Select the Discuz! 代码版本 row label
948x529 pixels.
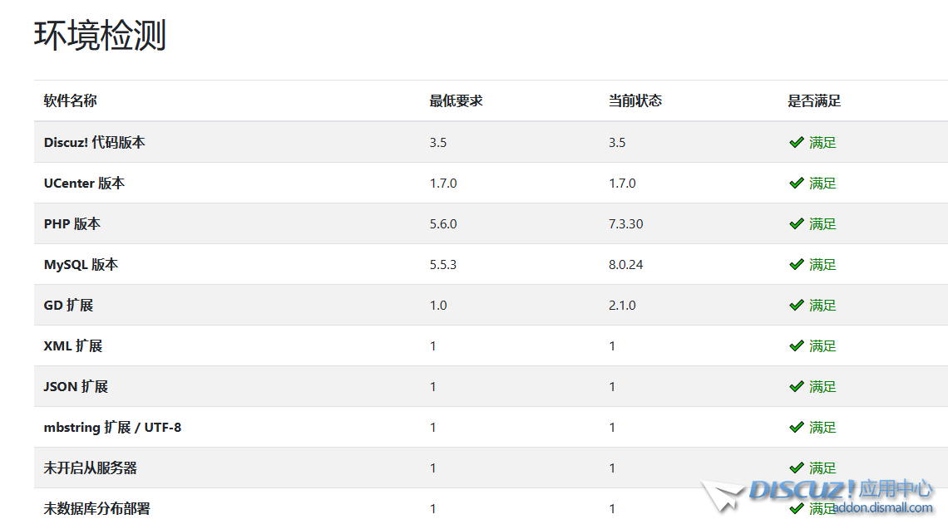click(x=94, y=143)
